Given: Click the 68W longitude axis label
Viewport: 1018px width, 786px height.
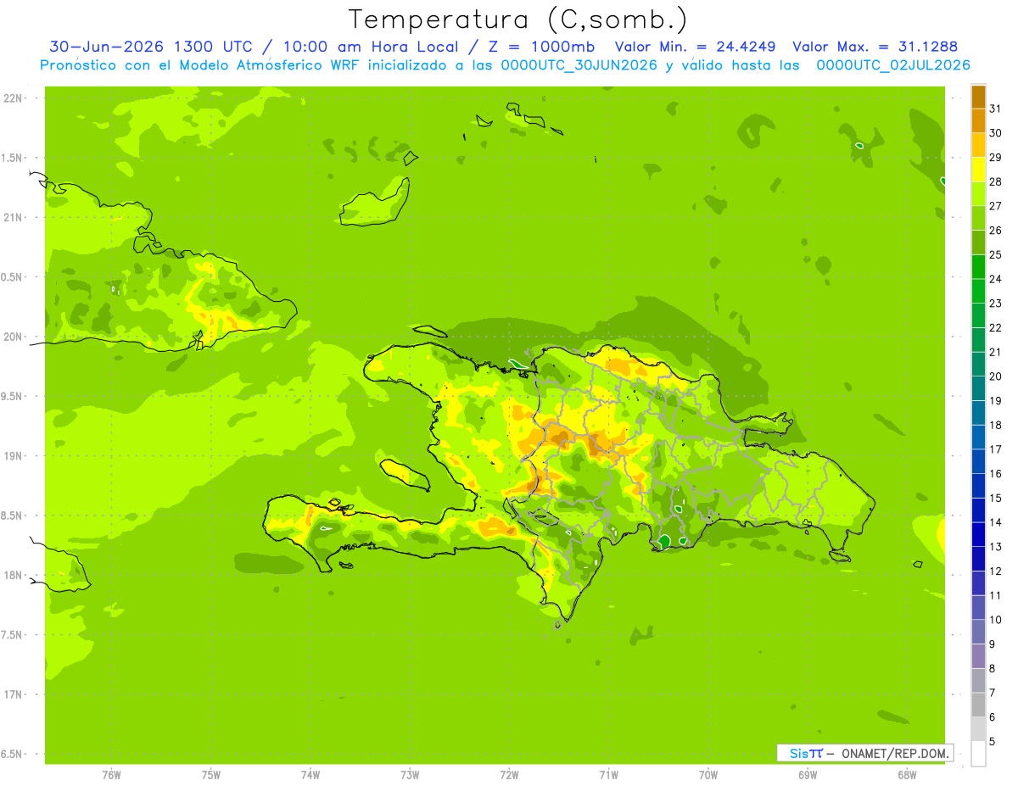Looking at the screenshot, I should click(907, 774).
